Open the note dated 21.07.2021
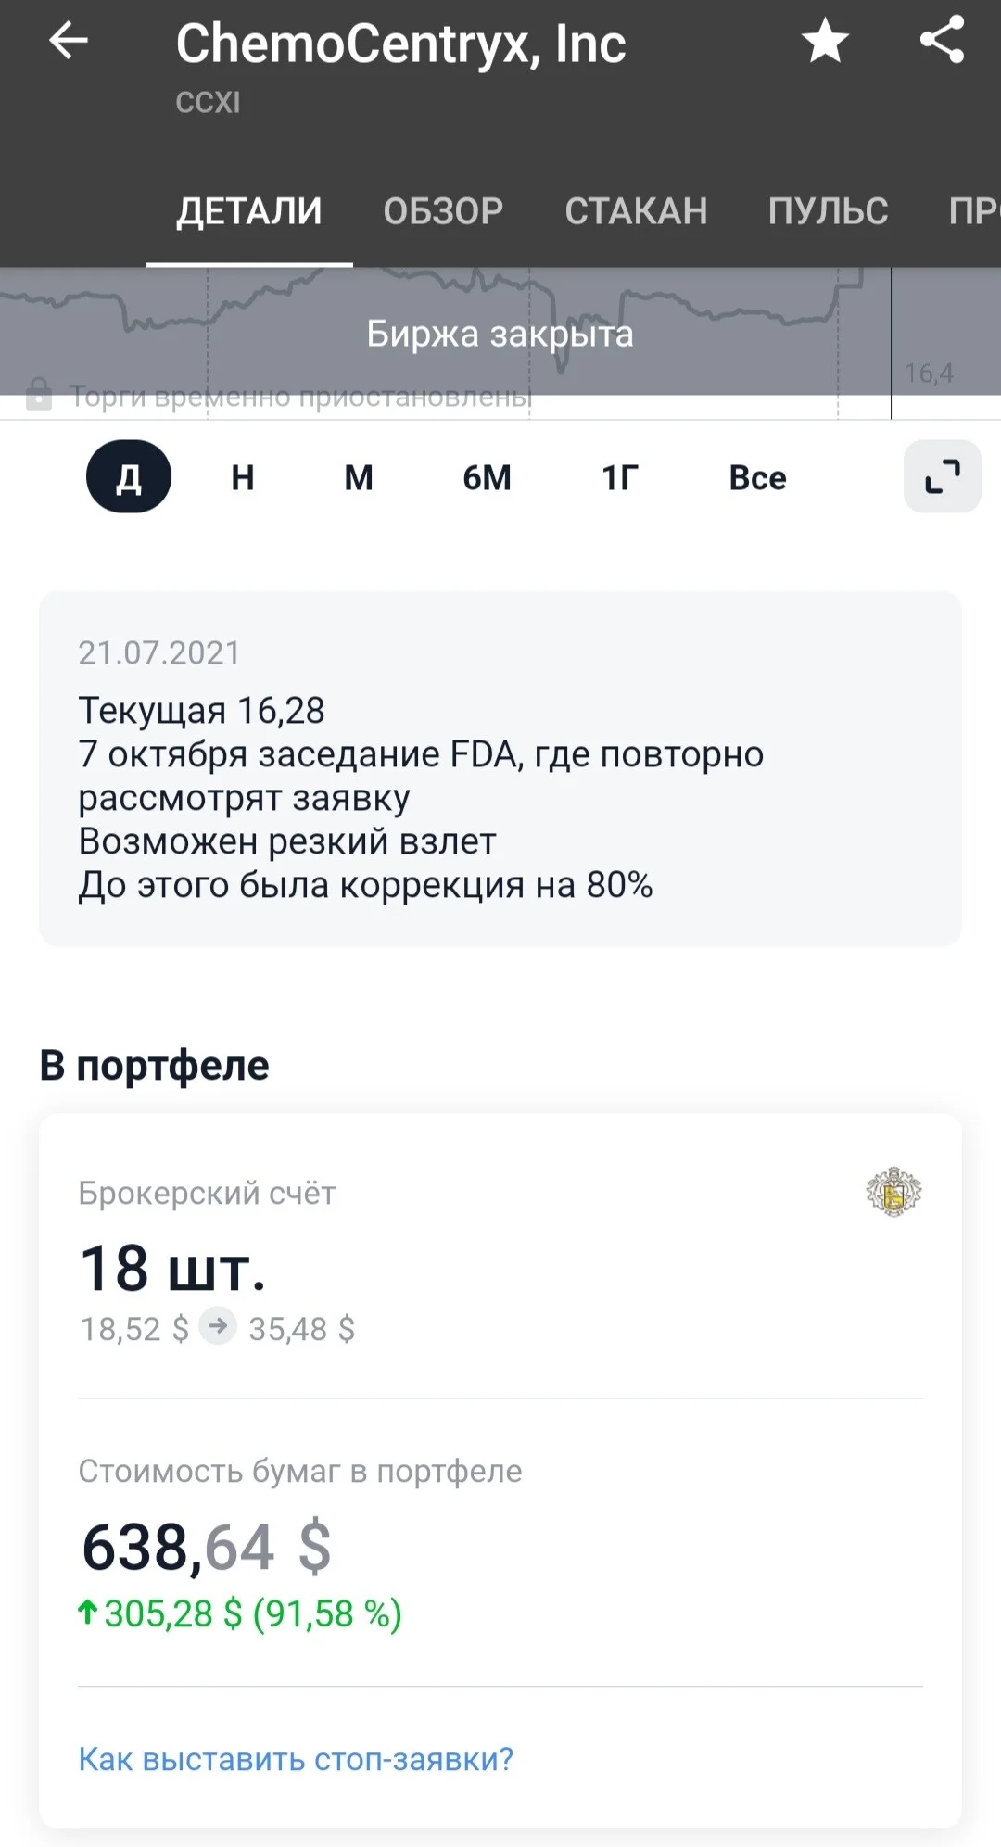Viewport: 1001px width, 1847px height. click(x=500, y=768)
